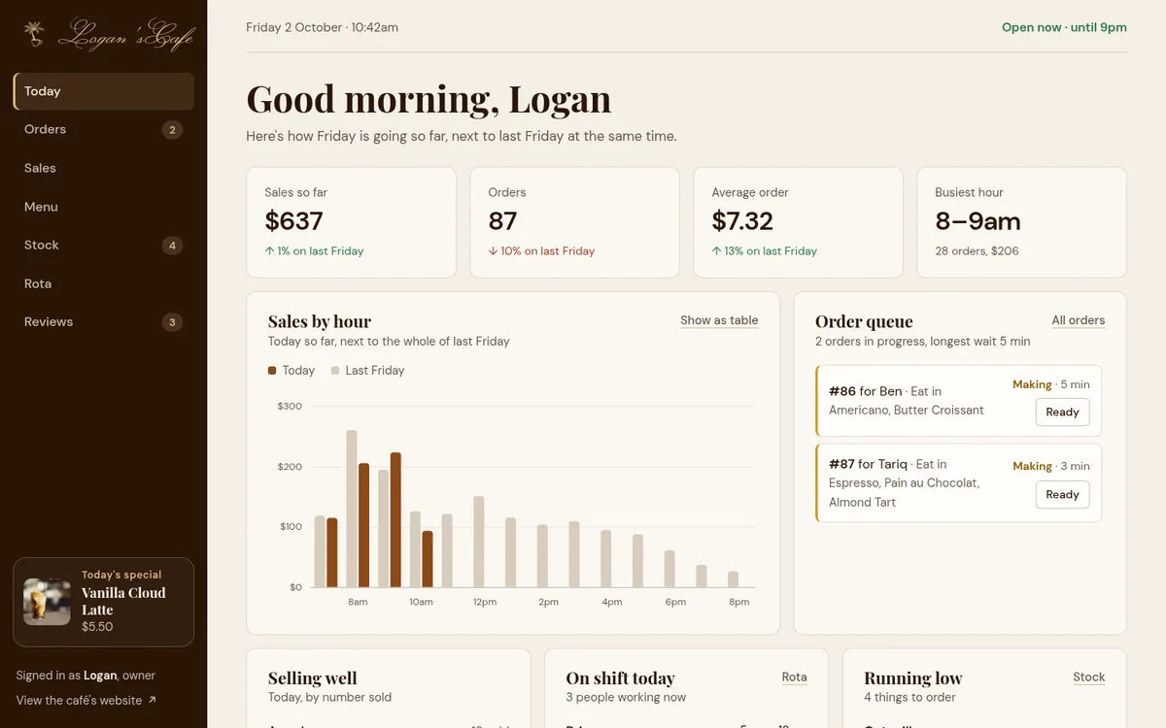Open the Today page in sidebar
Image resolution: width=1166 pixels, height=728 pixels.
pyautogui.click(x=104, y=91)
